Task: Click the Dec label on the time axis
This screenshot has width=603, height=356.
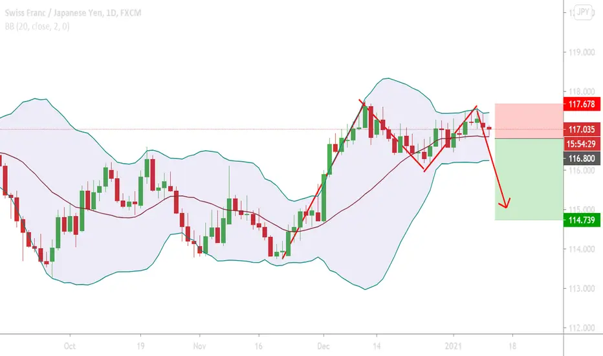Action: [x=323, y=346]
